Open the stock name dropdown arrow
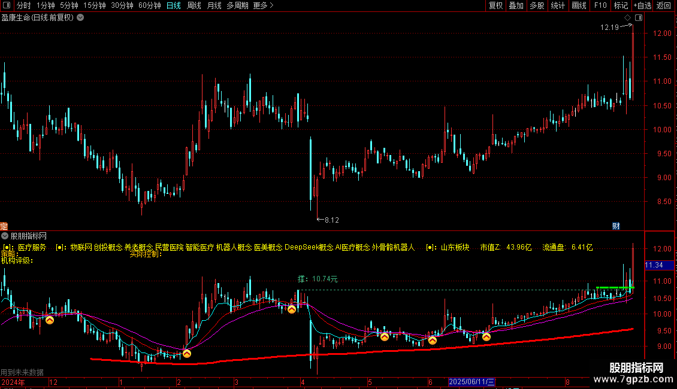 click(x=80, y=18)
